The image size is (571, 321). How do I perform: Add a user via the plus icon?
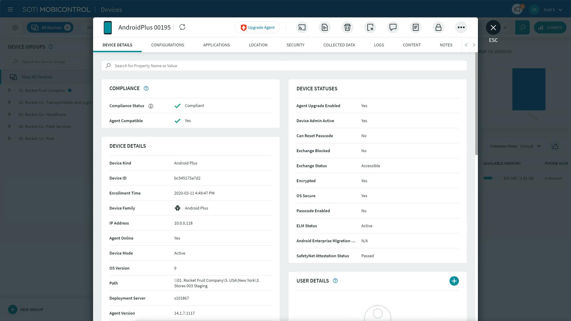coord(454,281)
